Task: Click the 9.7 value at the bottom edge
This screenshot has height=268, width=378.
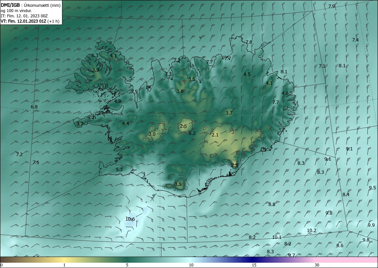Action: click(x=291, y=255)
